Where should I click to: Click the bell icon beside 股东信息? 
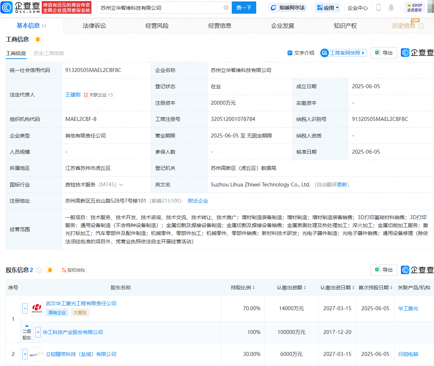pos(50,270)
